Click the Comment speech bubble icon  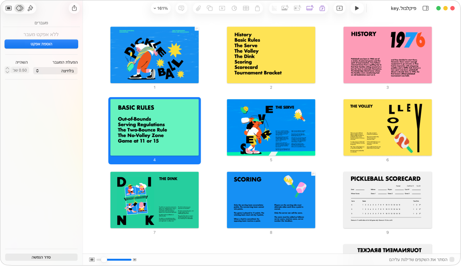click(181, 8)
